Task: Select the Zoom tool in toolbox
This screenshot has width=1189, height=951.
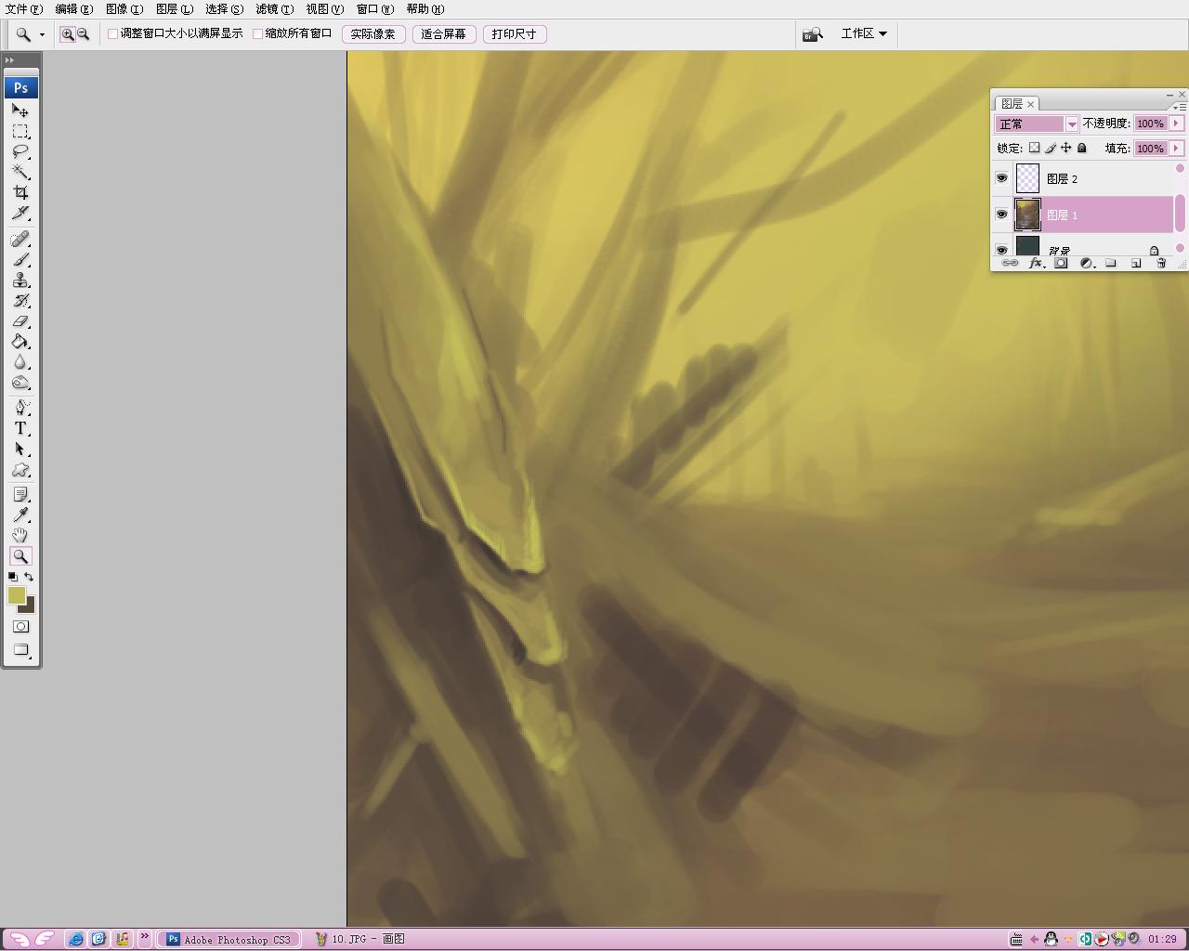Action: click(x=20, y=556)
